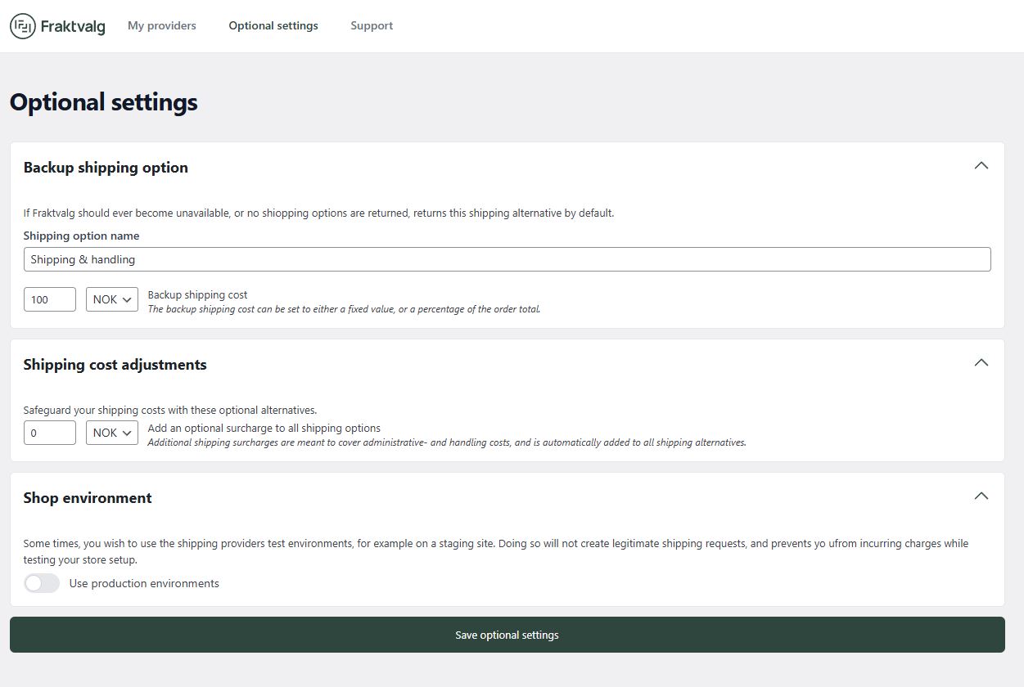
Task: Click 'Add an optional surcharge to all shipping options' label
Action: (x=264, y=428)
